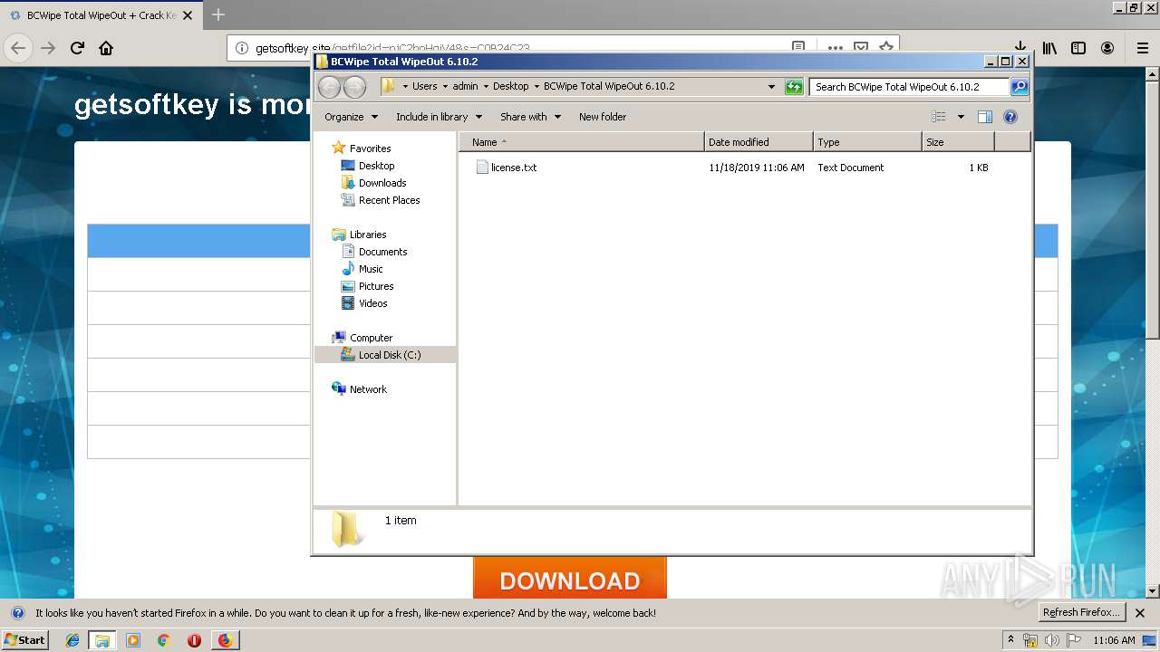Sort files by Size column
The image size is (1160, 652).
[x=958, y=142]
